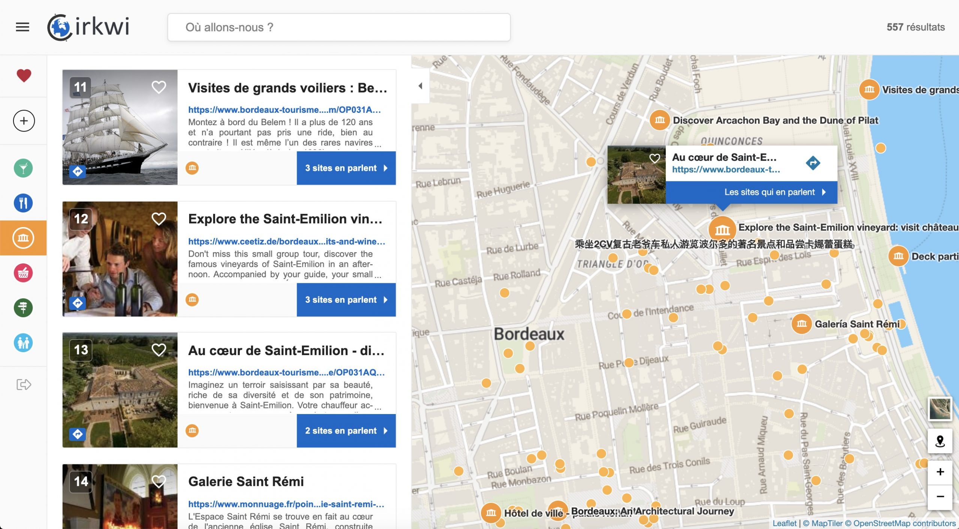Zoom in the map

coord(940,472)
